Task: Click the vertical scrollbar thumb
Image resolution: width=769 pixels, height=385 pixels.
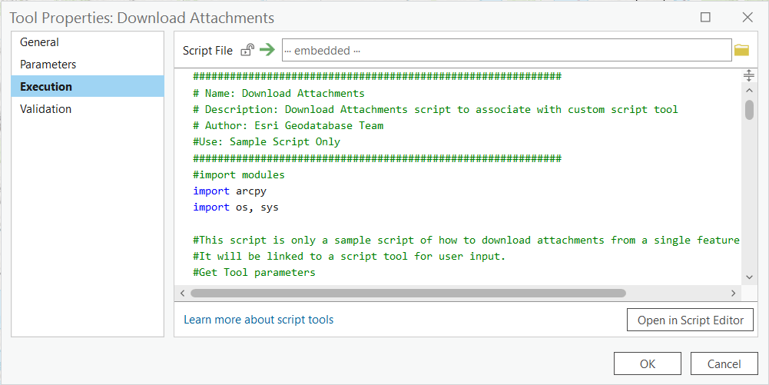Action: pos(749,109)
